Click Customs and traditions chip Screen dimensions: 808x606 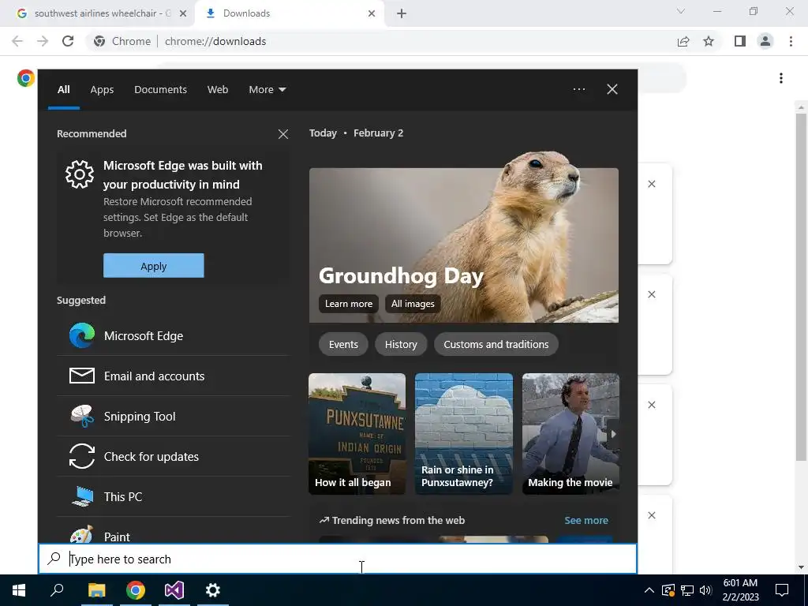(496, 344)
